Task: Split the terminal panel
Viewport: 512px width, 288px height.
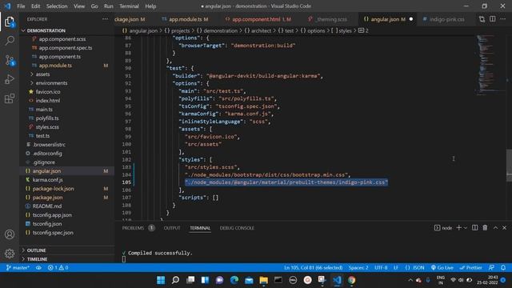Action: point(474,227)
